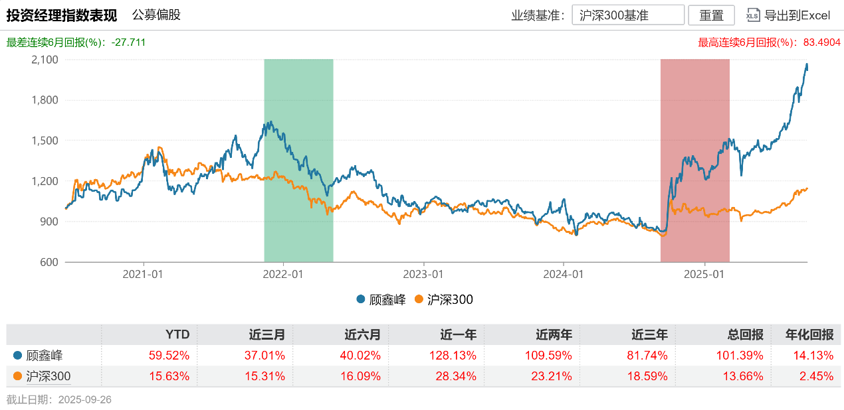Click the orange dot in 沪深300 table row
The image size is (844, 410).
(x=17, y=376)
